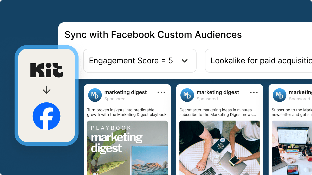This screenshot has height=175, width=312.
Task: Click the 'Get smarter marketing ideas' ad caption
Action: pyautogui.click(x=217, y=112)
